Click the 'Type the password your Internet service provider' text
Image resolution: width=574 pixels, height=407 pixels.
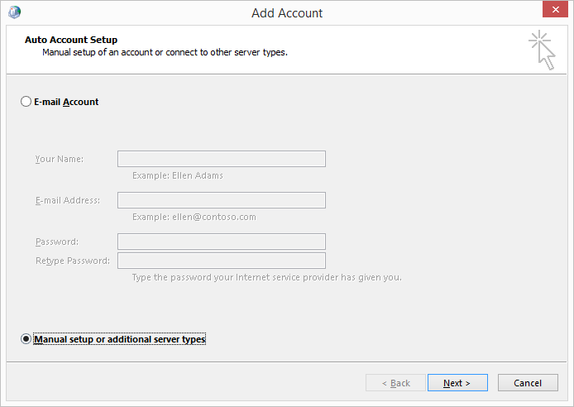(267, 277)
